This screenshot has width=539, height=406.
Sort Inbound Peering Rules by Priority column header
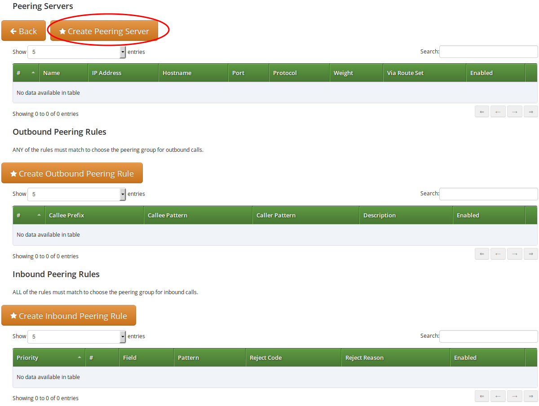click(49, 357)
